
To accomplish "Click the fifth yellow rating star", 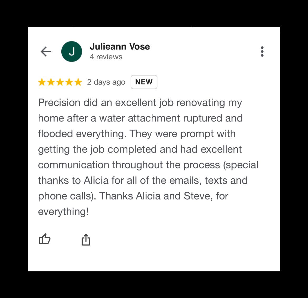I will pos(78,82).
